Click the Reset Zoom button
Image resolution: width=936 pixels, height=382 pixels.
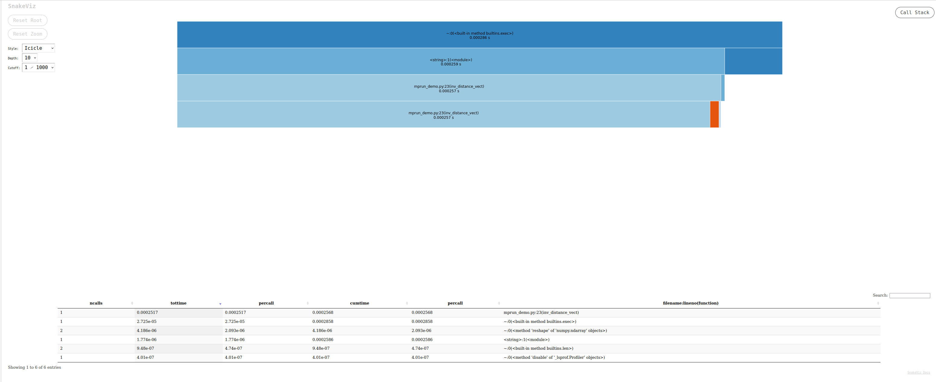tap(27, 34)
